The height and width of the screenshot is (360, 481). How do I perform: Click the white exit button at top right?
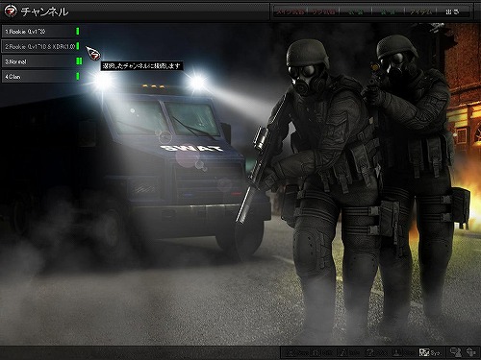pos(452,12)
